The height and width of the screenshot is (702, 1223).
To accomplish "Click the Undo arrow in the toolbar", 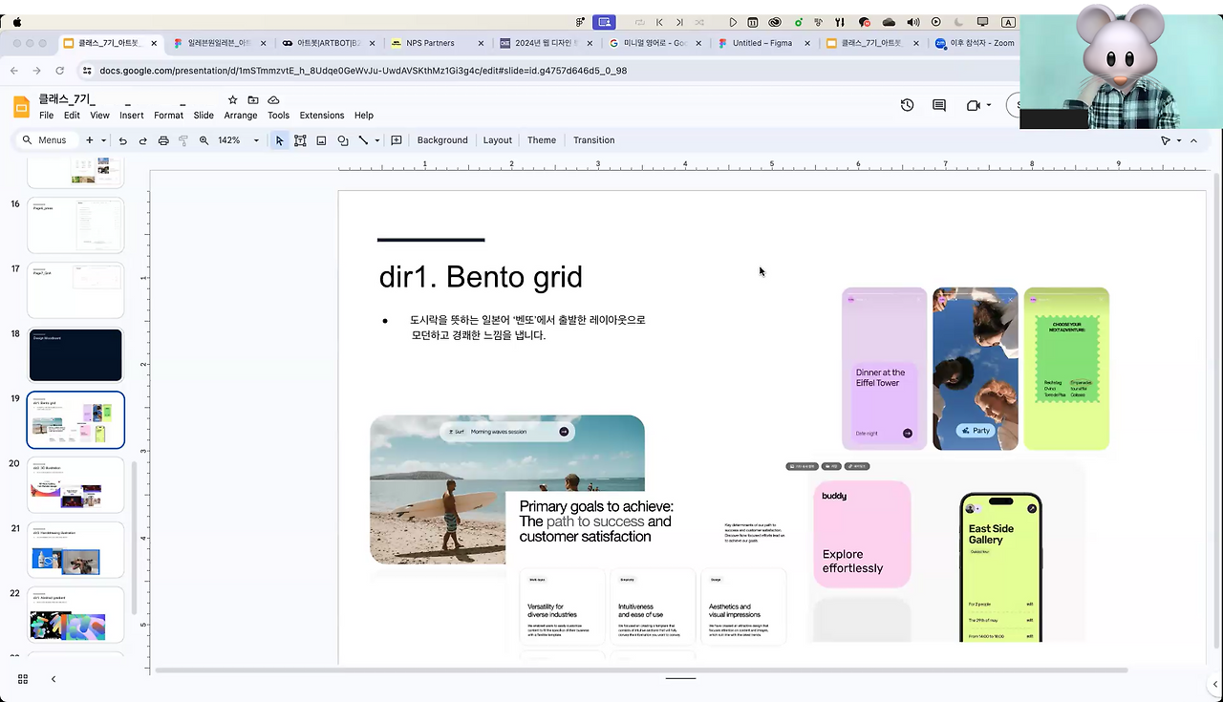I will [122, 140].
